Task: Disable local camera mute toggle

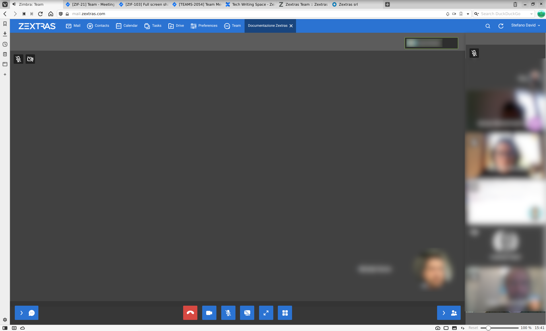Action: click(x=30, y=59)
